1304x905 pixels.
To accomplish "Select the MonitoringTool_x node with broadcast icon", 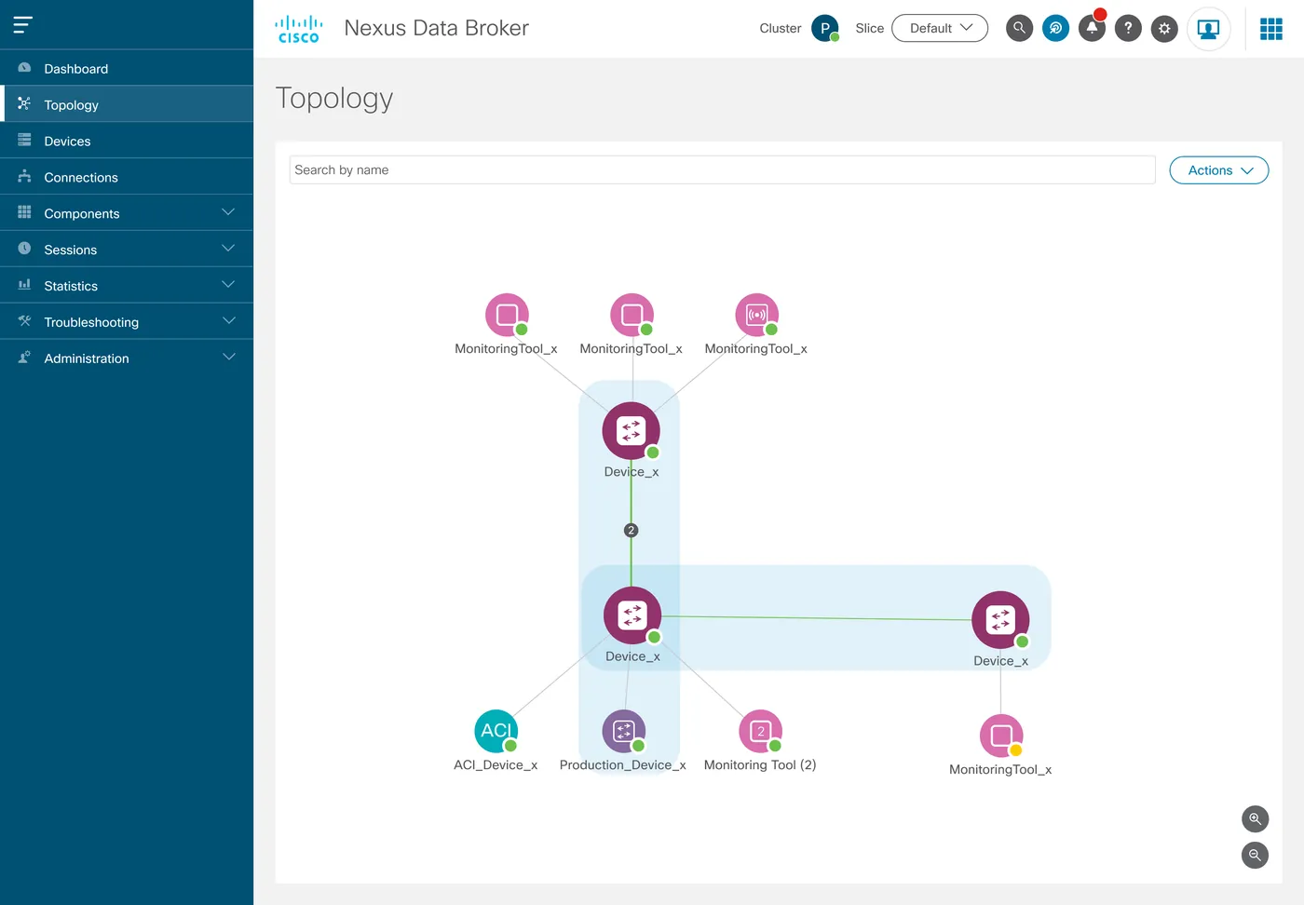I will click(x=756, y=315).
